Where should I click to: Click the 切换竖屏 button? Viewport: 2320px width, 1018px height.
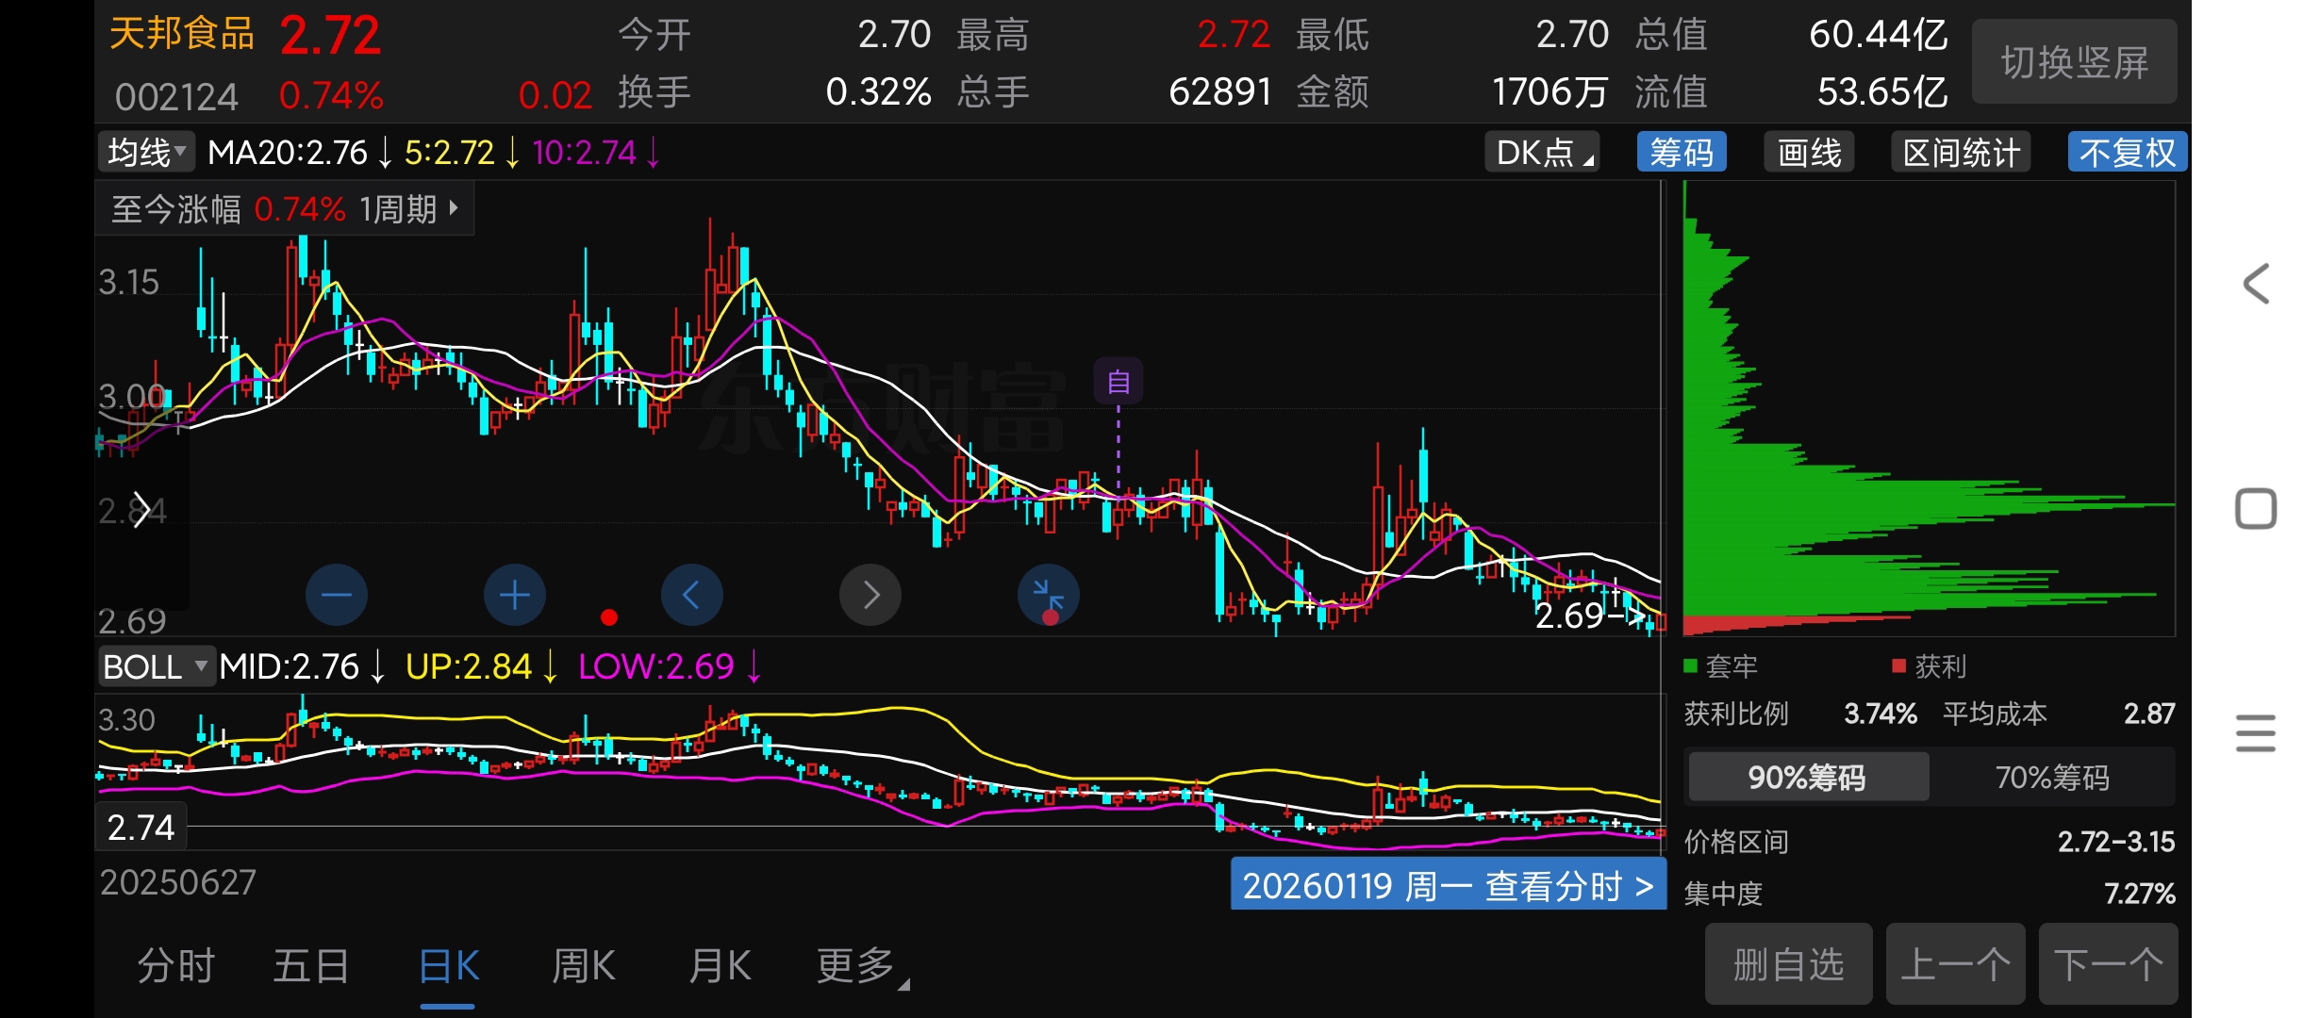coord(2074,63)
